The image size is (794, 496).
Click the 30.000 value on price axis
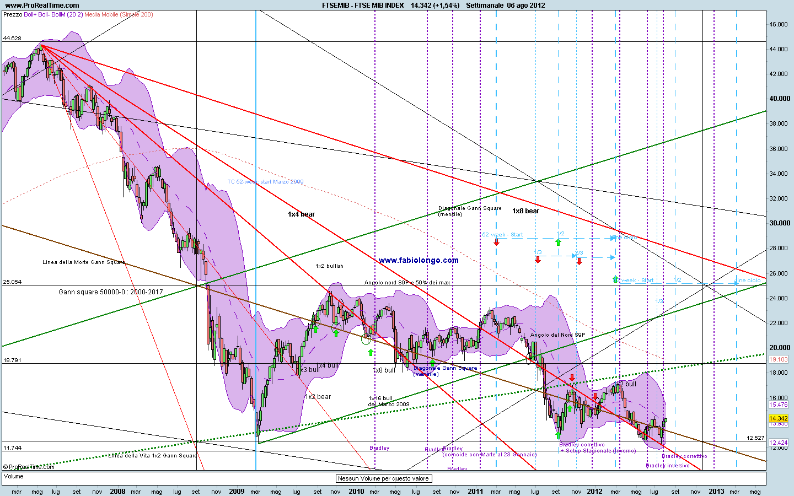click(x=780, y=223)
